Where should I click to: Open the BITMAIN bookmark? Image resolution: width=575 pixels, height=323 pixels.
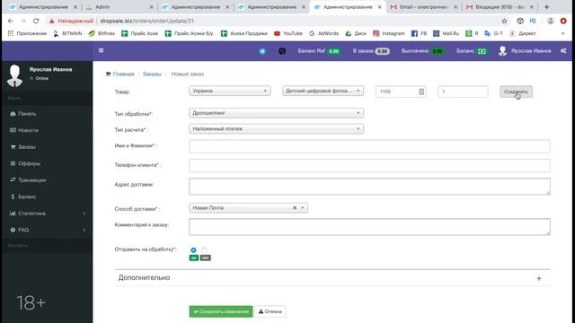(x=67, y=33)
